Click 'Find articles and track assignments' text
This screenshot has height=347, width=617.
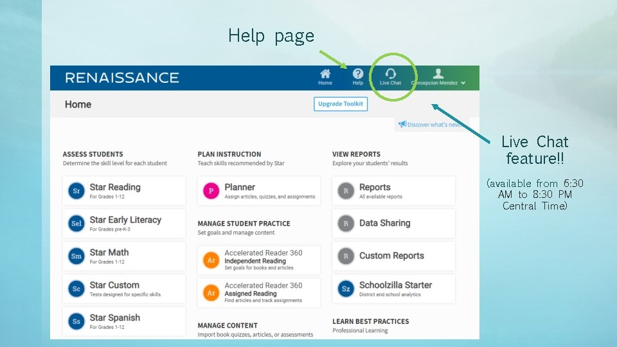click(x=264, y=301)
